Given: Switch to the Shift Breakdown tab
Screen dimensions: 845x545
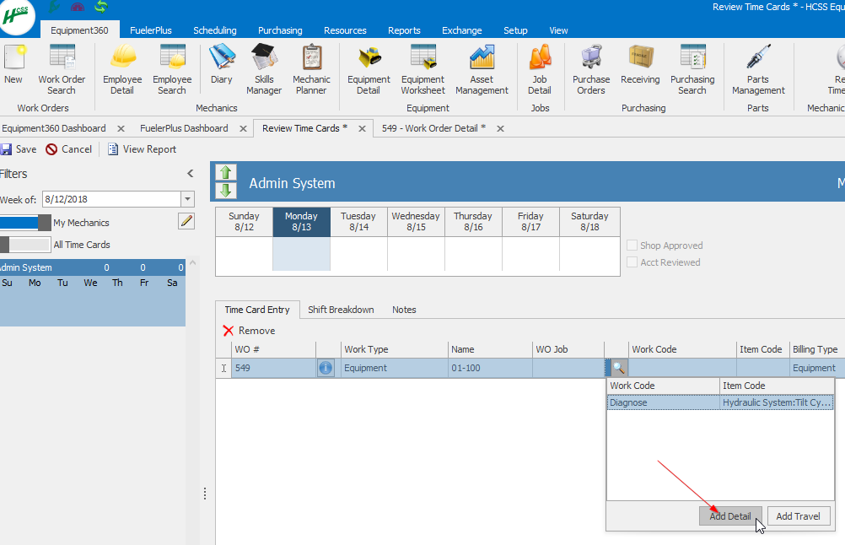Looking at the screenshot, I should coord(341,310).
